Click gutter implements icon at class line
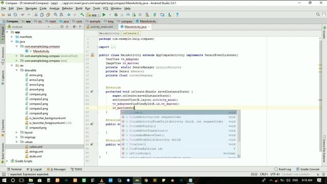 tap(92, 55)
